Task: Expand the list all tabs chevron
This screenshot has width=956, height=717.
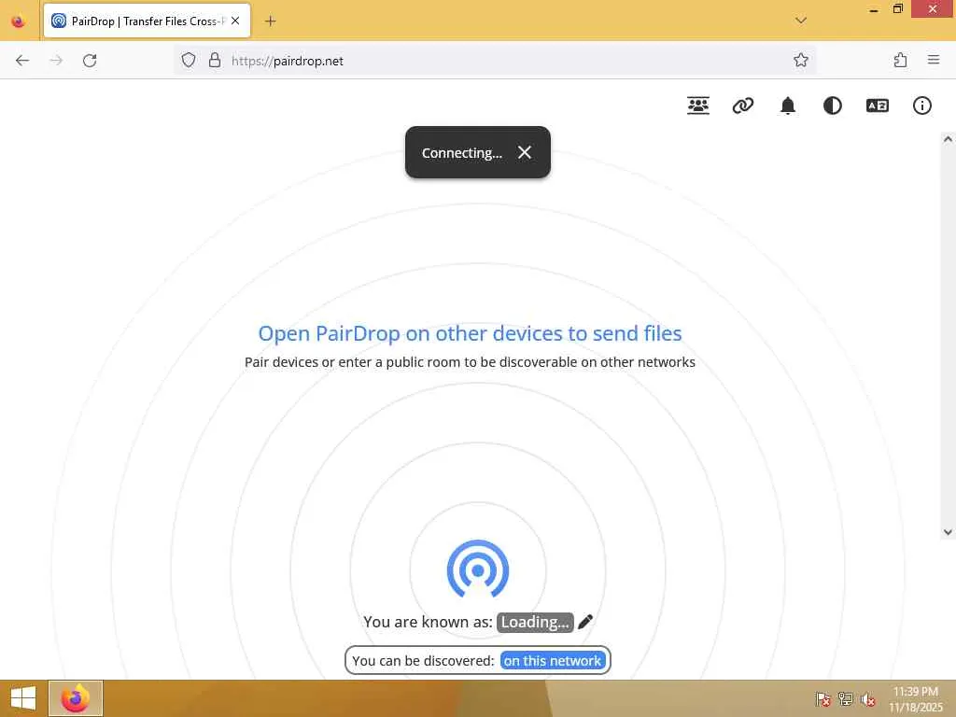Action: [x=801, y=21]
